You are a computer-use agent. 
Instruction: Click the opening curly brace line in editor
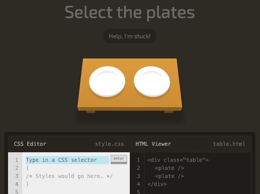tap(27, 168)
